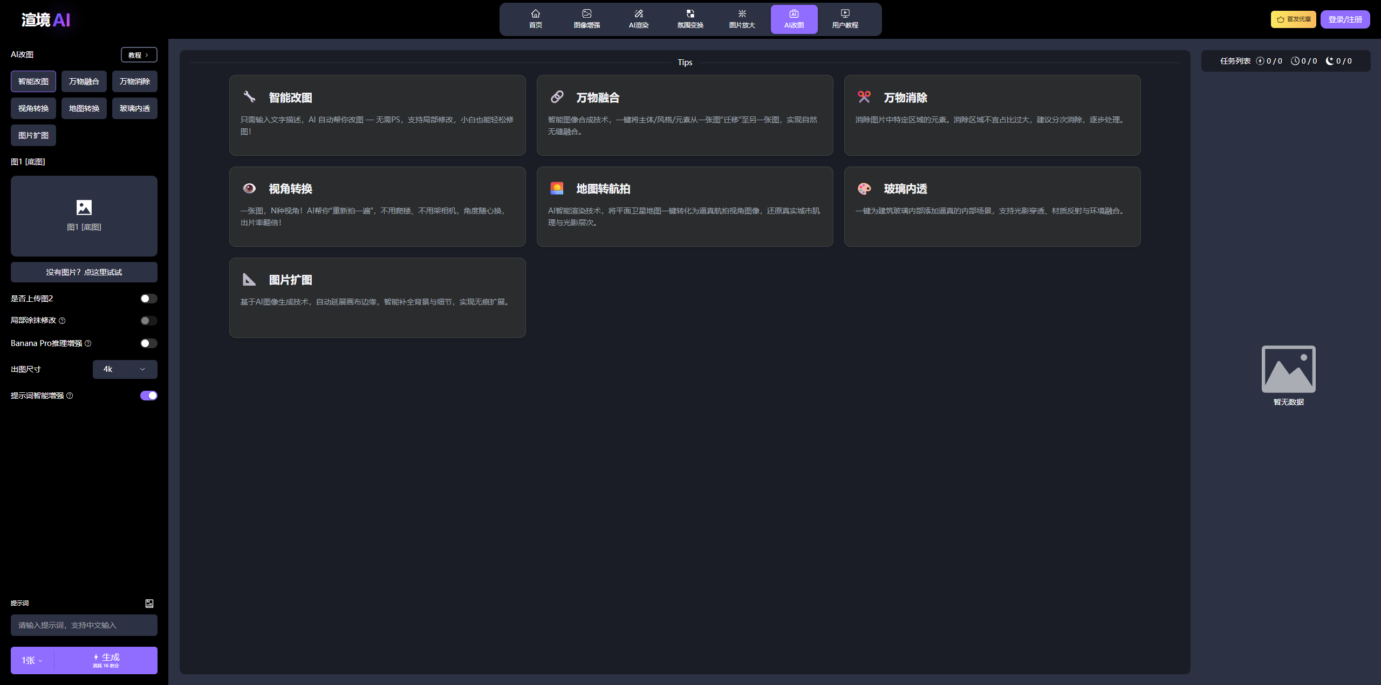Open the 出图尺寸 4k dropdown

[125, 369]
